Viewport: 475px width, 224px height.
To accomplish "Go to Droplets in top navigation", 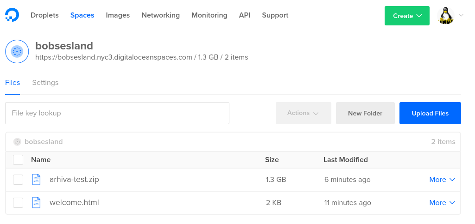I will (44, 15).
